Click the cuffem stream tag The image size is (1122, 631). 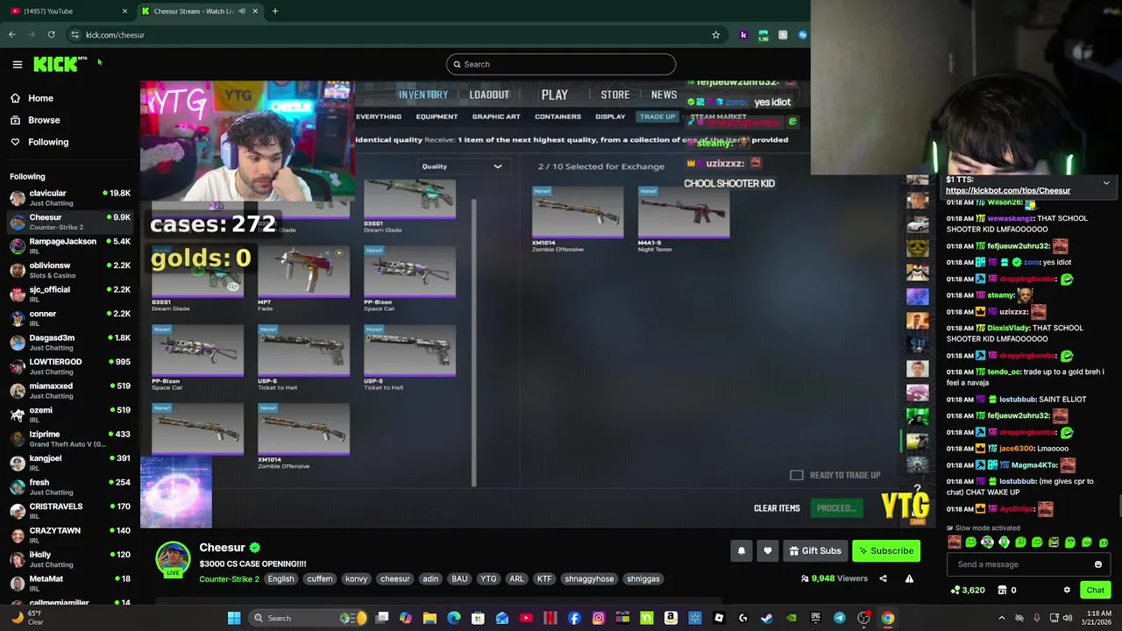(320, 578)
